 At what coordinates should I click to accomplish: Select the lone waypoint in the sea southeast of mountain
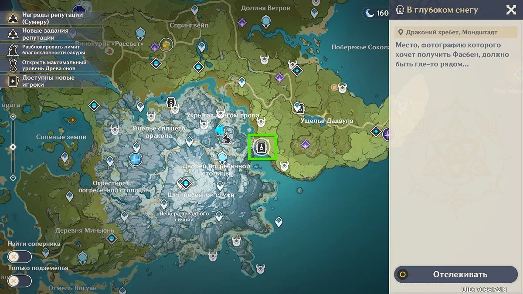[x=278, y=223]
